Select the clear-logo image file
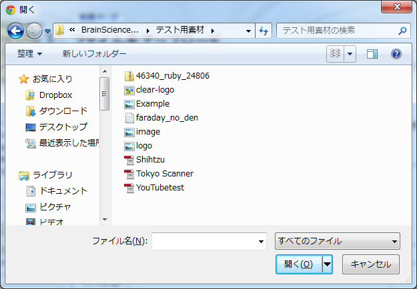Image resolution: width=417 pixels, height=289 pixels. 154,90
